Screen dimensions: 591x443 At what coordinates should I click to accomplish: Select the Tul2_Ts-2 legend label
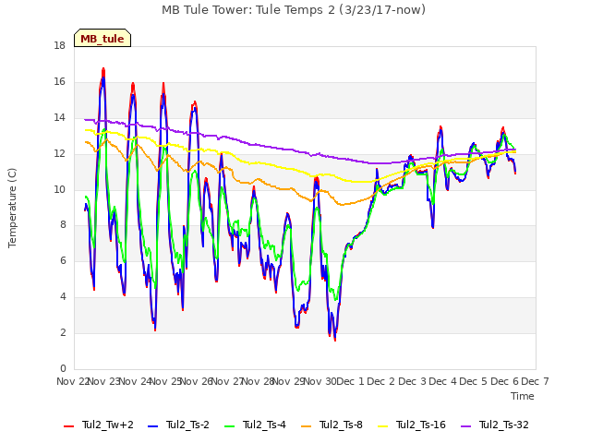coord(187,425)
